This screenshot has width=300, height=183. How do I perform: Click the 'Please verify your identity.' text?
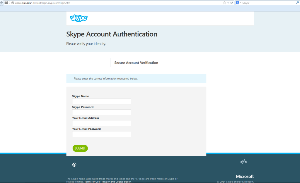[x=86, y=44]
